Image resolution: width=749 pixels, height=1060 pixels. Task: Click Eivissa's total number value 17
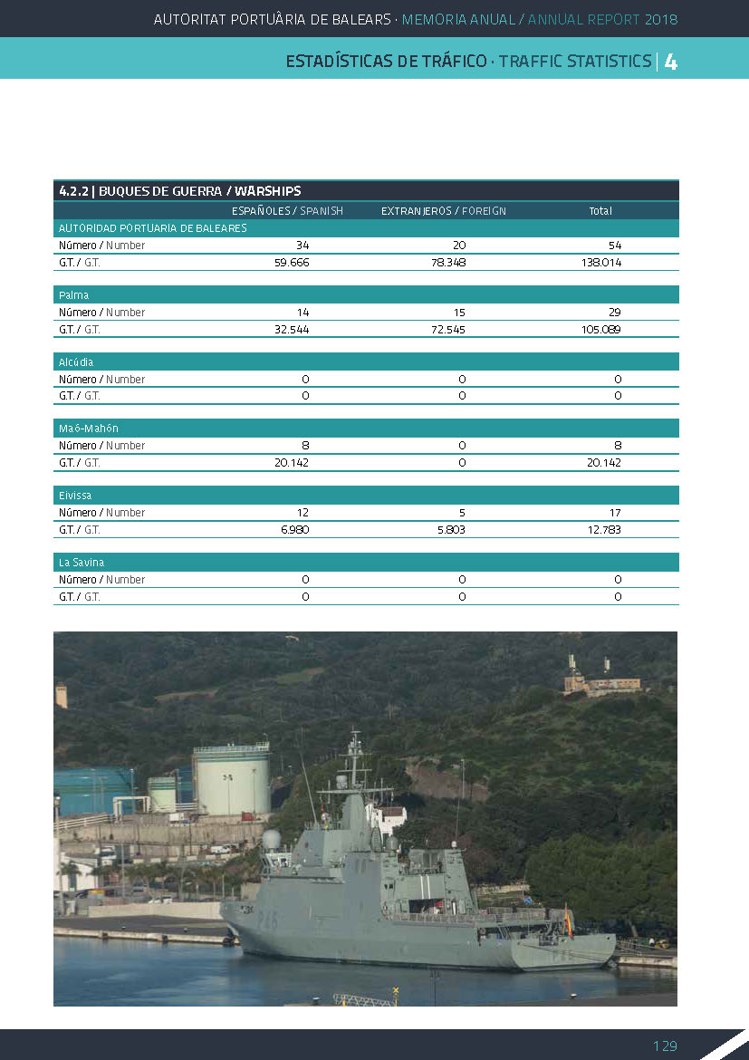pyautogui.click(x=615, y=513)
